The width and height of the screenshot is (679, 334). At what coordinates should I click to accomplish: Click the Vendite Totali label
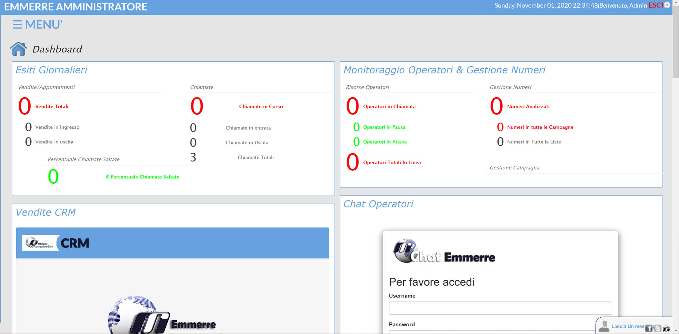(x=52, y=106)
